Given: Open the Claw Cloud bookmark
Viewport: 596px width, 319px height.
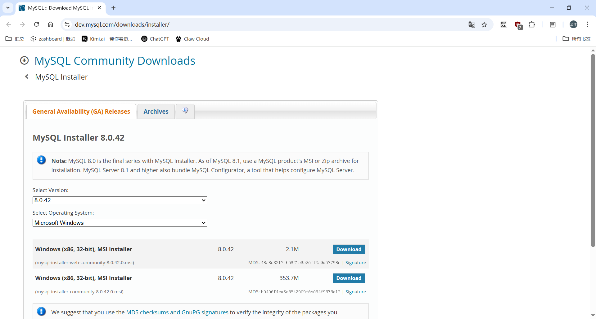Looking at the screenshot, I should 192,39.
